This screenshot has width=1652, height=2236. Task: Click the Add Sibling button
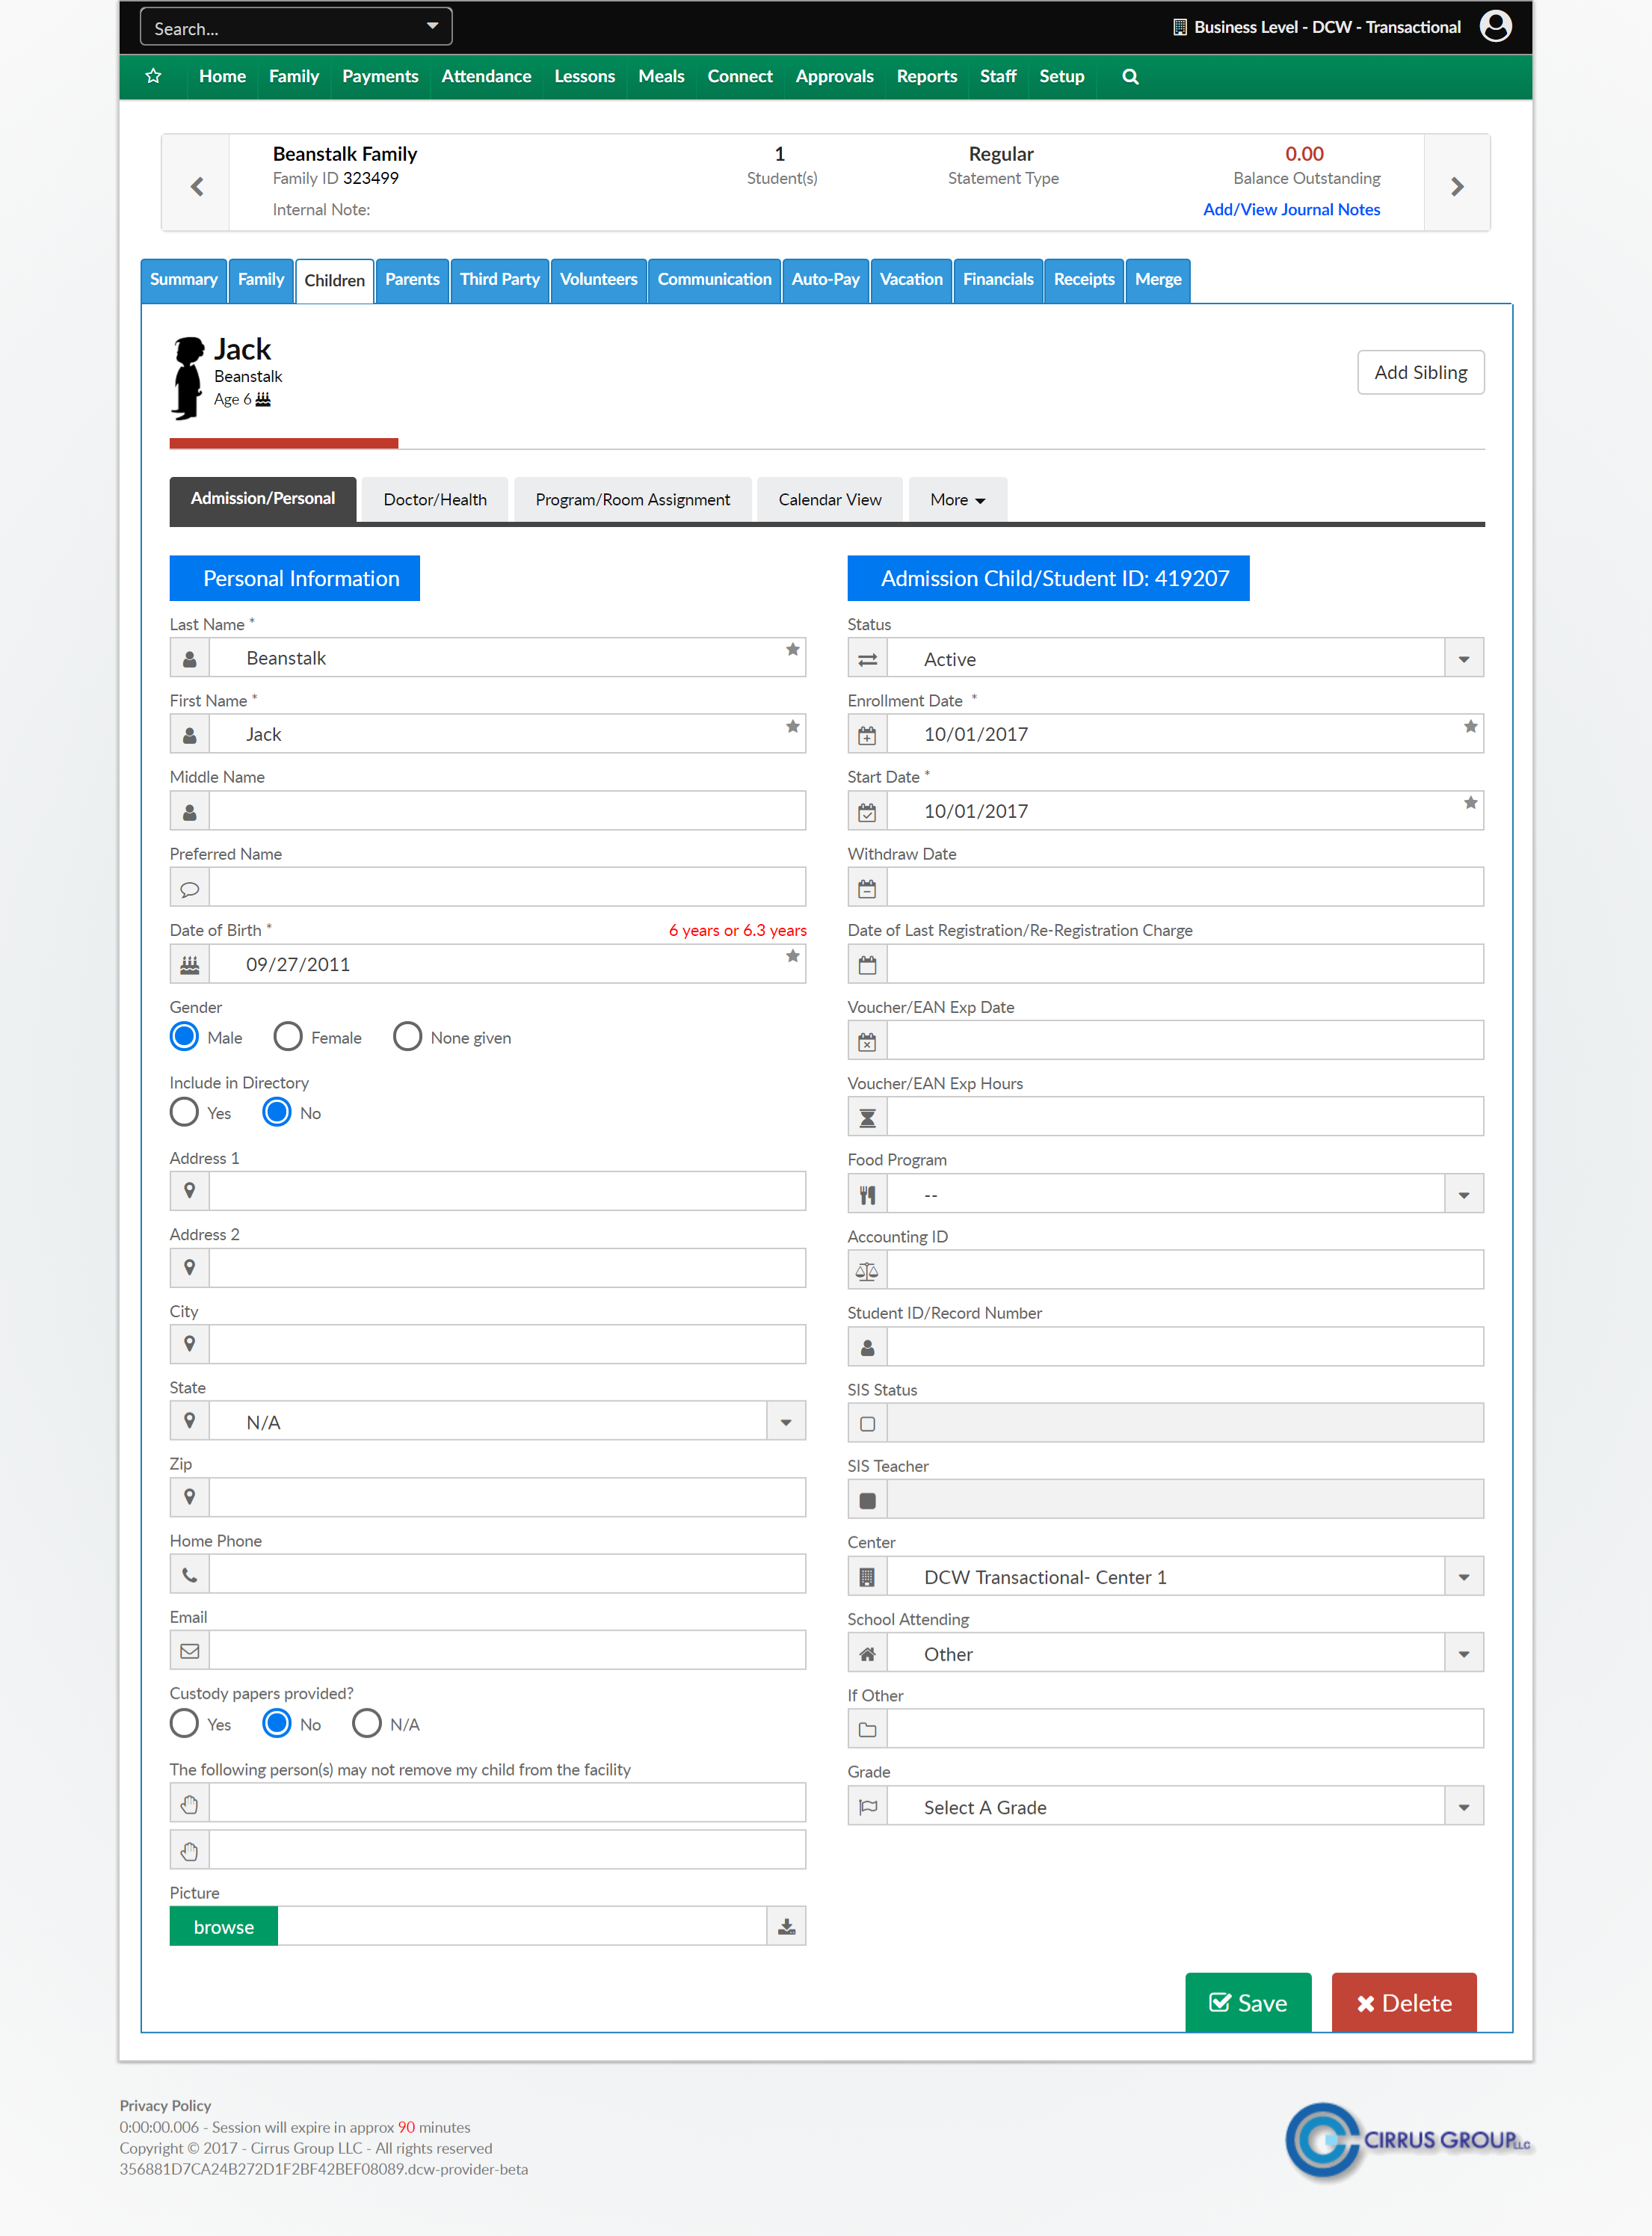coord(1420,372)
